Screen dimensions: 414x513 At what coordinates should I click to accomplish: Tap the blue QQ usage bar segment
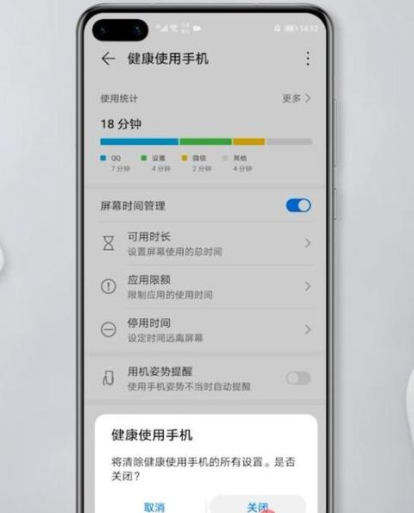tap(139, 141)
